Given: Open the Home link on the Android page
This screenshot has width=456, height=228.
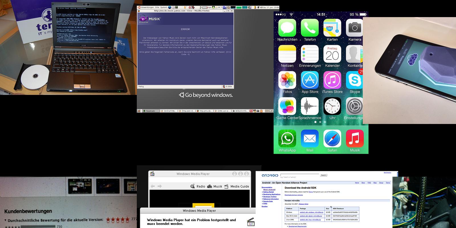Looking at the screenshot, I should pos(357,183).
